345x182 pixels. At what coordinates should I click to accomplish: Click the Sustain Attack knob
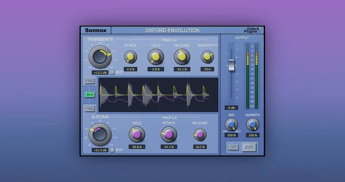click(x=169, y=135)
